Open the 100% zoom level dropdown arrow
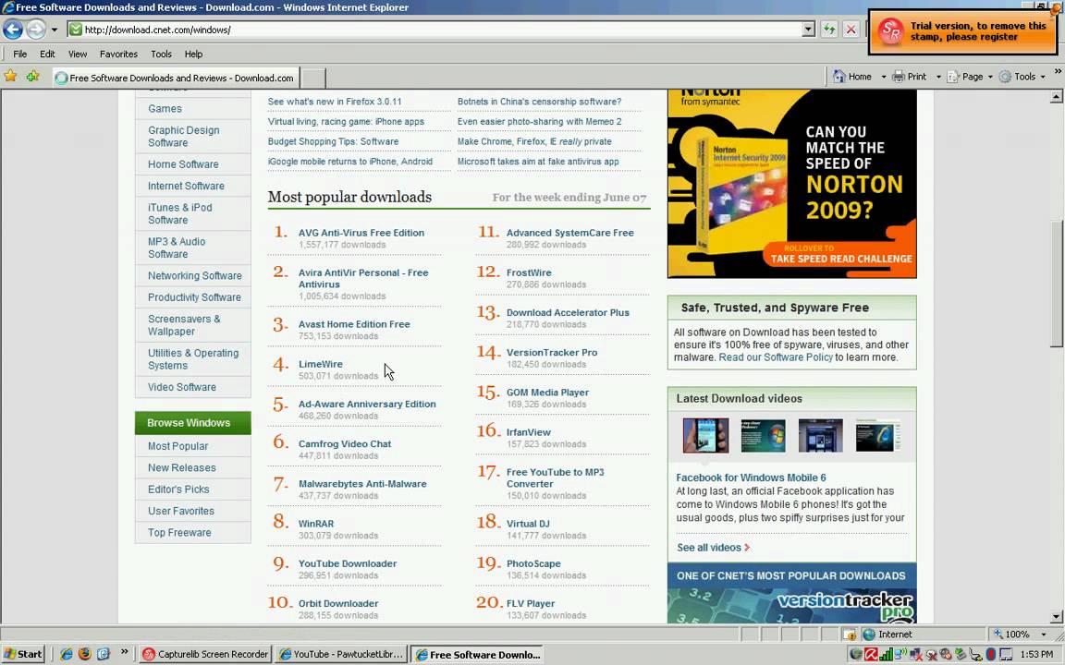The width and height of the screenshot is (1065, 665). 1043,634
